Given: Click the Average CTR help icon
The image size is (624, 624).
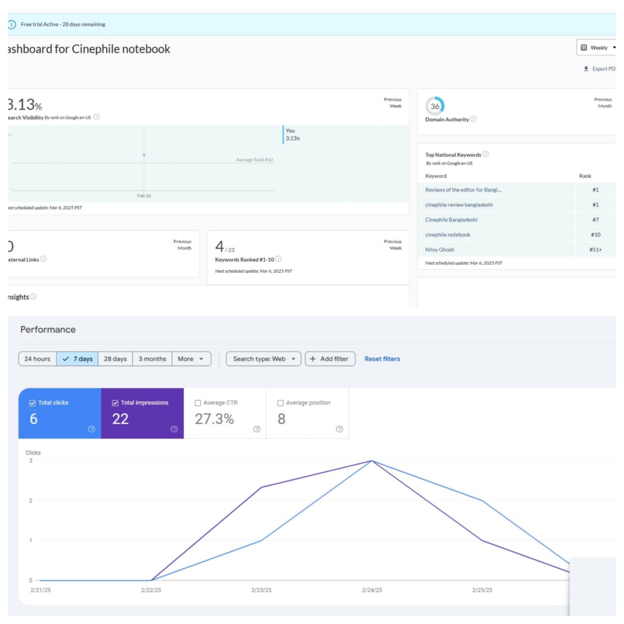Looking at the screenshot, I should tap(257, 429).
